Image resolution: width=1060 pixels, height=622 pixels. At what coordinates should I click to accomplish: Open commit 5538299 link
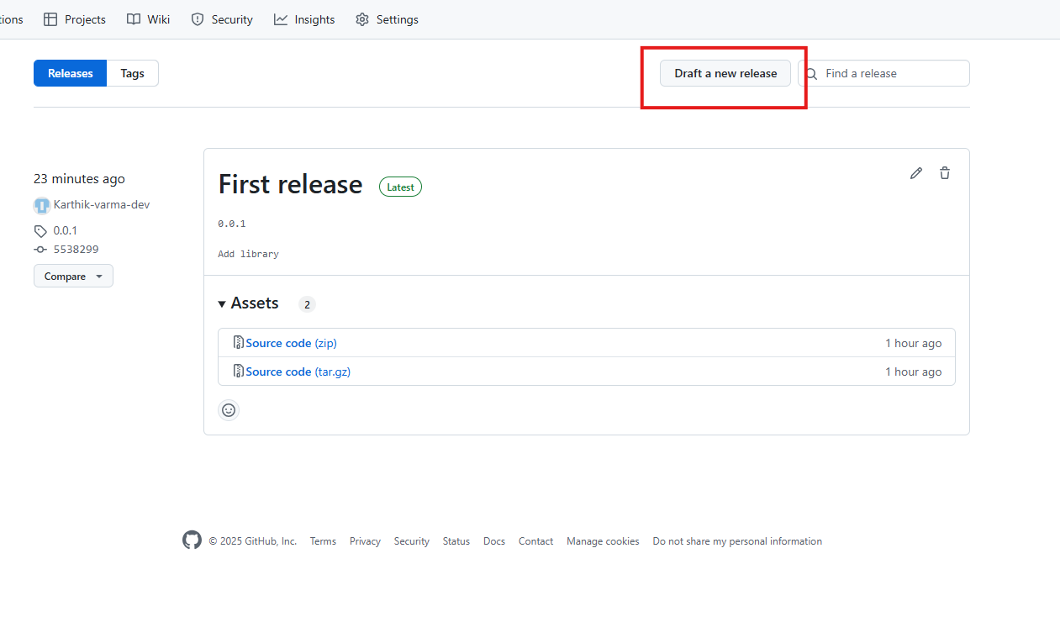76,250
